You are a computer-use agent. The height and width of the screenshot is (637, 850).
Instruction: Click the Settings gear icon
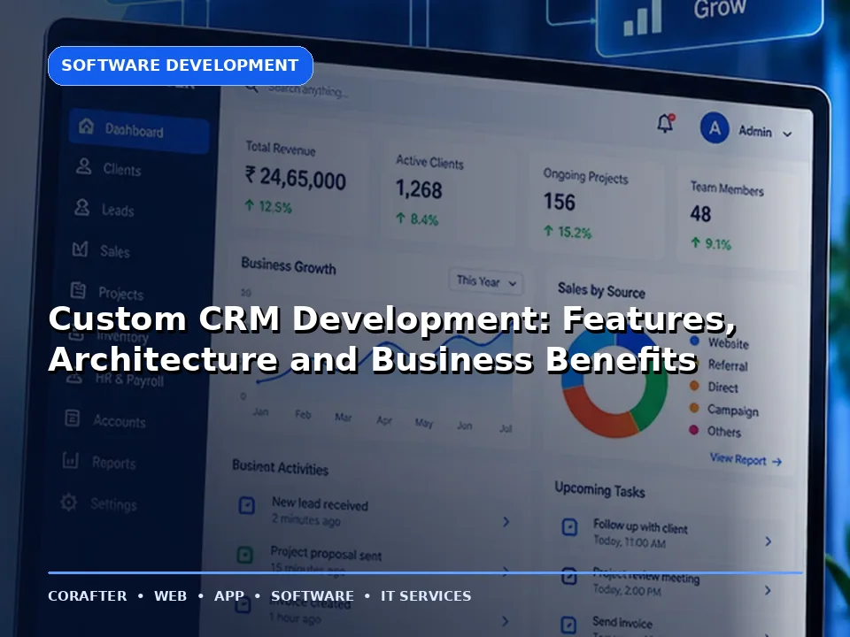68,503
